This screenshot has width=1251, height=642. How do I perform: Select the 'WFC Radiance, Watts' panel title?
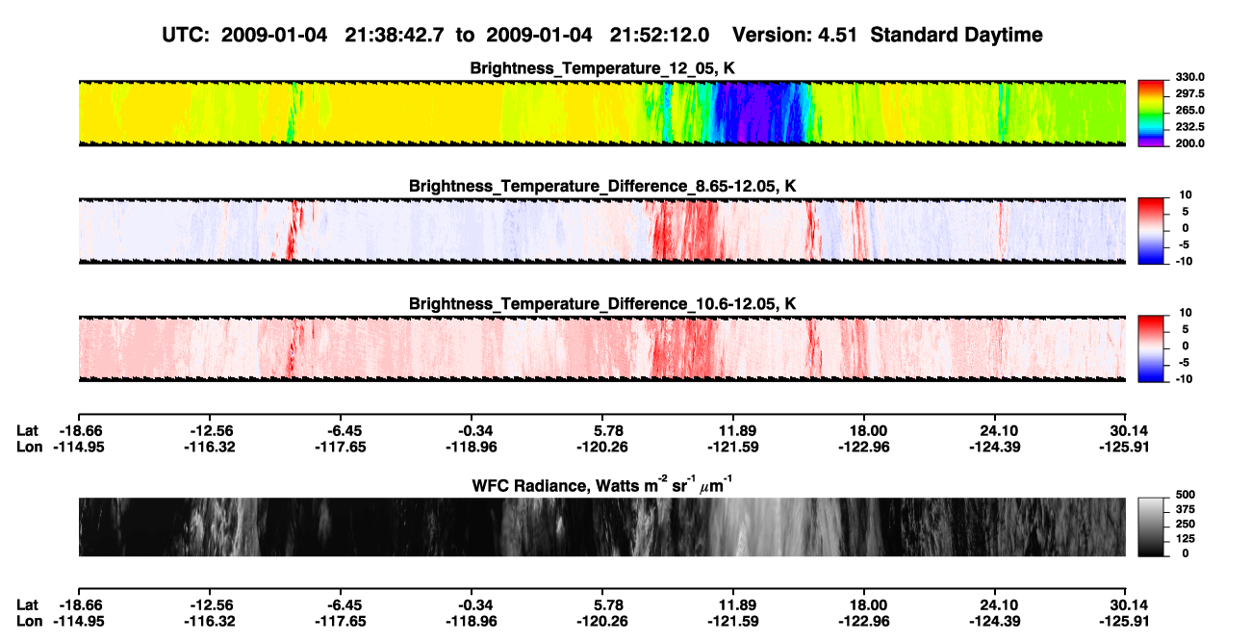602,486
